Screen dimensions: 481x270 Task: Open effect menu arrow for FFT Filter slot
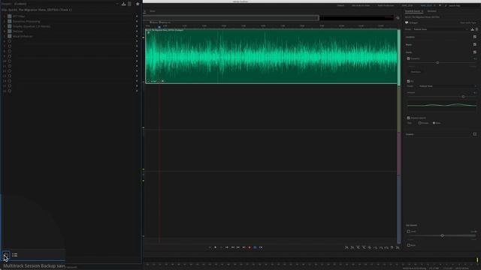point(137,16)
